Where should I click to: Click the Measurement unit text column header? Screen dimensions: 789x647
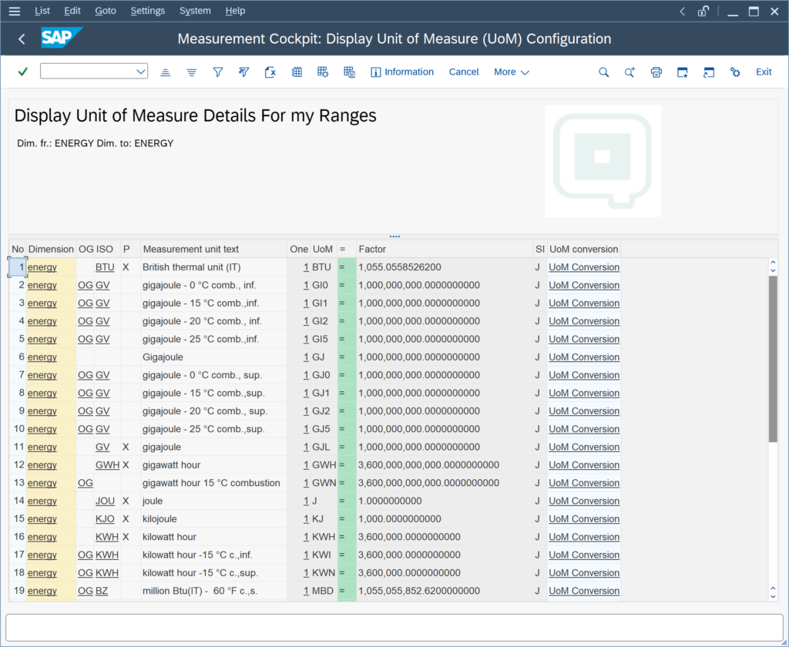pos(213,249)
